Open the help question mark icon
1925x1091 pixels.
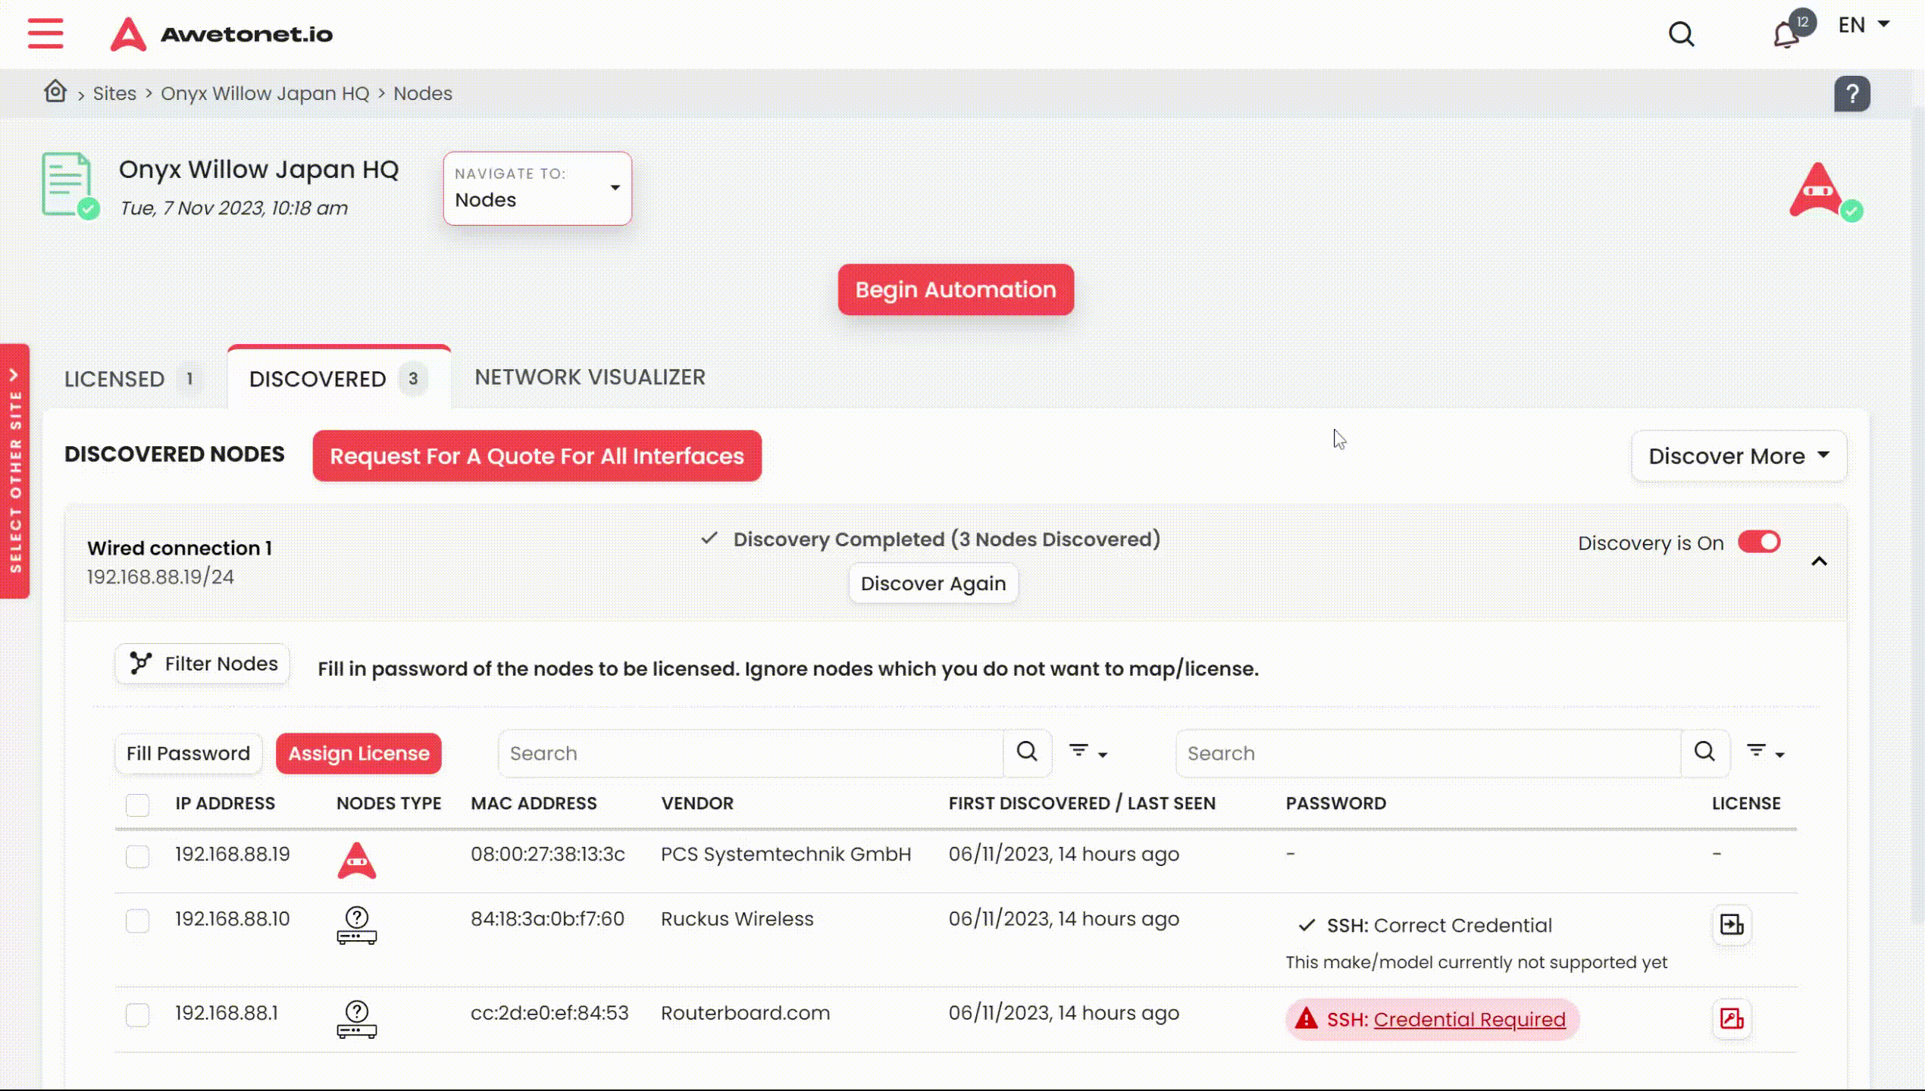click(1851, 94)
